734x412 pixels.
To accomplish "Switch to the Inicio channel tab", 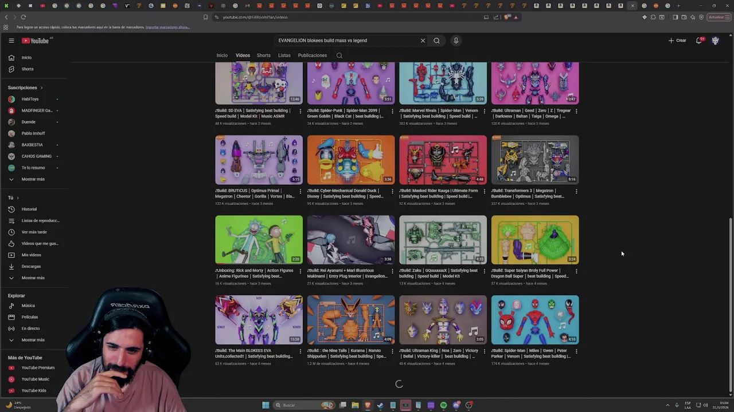I will [222, 56].
